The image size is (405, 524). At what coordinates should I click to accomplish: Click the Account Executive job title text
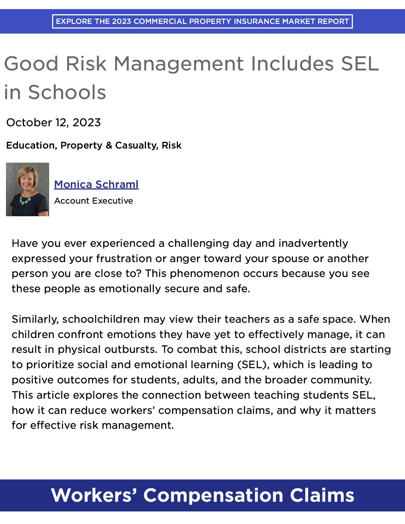94,201
